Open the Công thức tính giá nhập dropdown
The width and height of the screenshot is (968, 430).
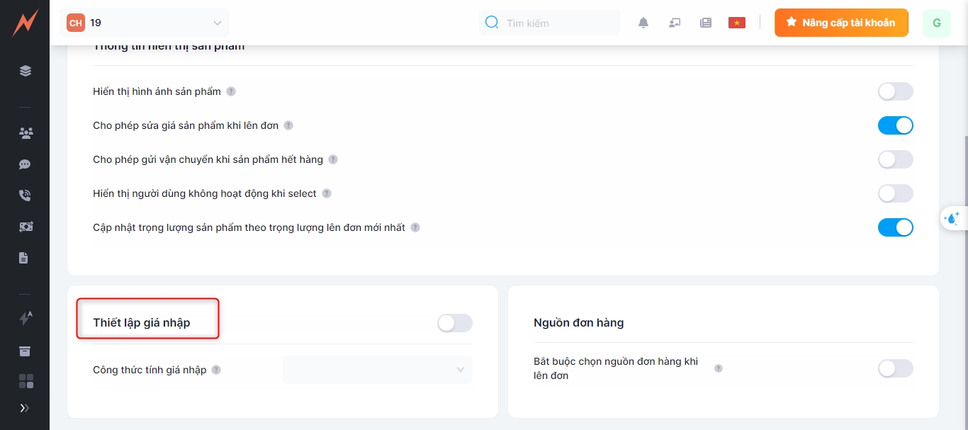(377, 370)
